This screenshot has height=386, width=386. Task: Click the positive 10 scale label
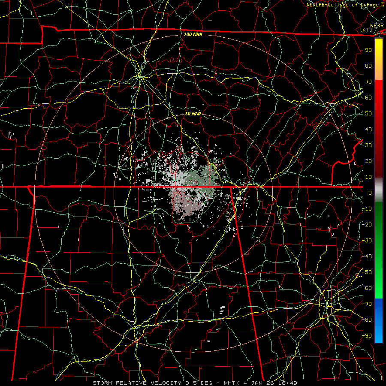[368, 177]
